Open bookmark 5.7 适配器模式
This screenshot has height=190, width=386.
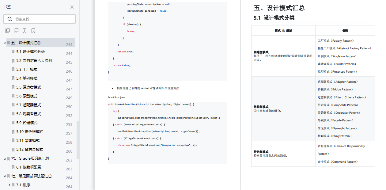click(x=29, y=105)
